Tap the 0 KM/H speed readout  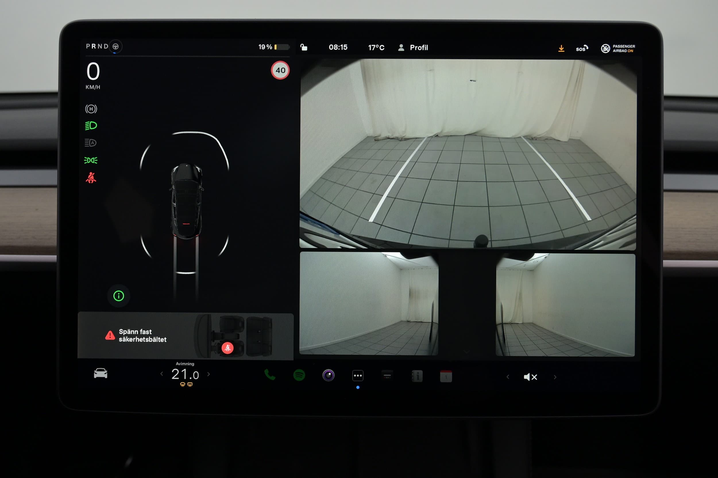coord(93,76)
